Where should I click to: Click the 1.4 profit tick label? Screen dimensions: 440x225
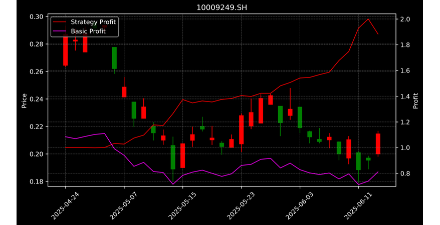pyautogui.click(x=405, y=96)
